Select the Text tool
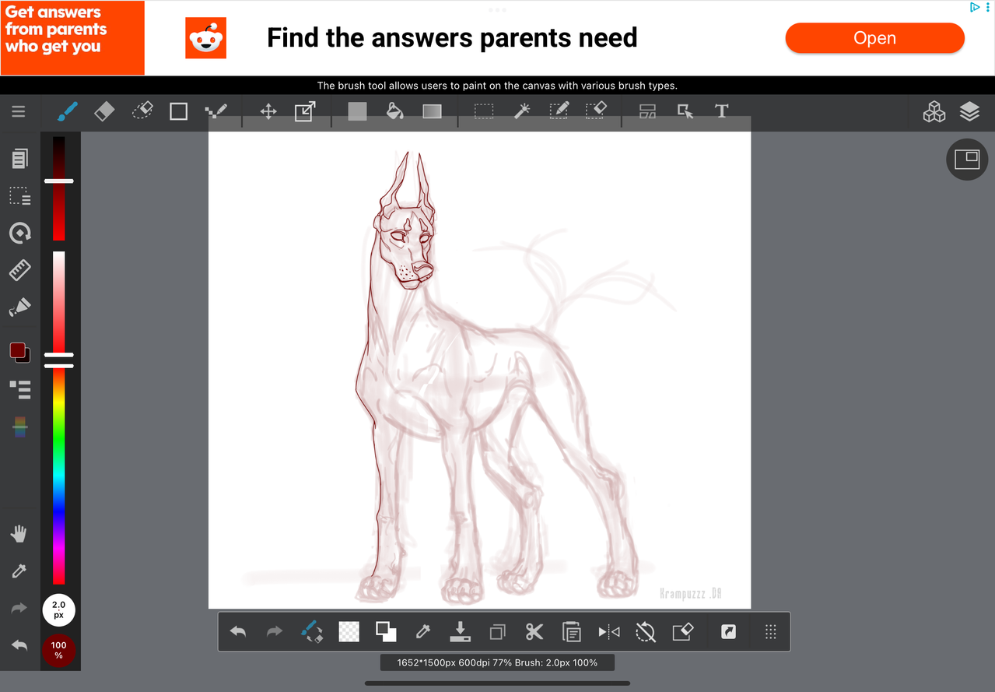 point(722,111)
